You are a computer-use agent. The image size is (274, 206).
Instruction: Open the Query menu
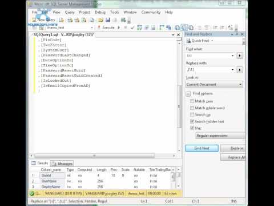(70, 12)
